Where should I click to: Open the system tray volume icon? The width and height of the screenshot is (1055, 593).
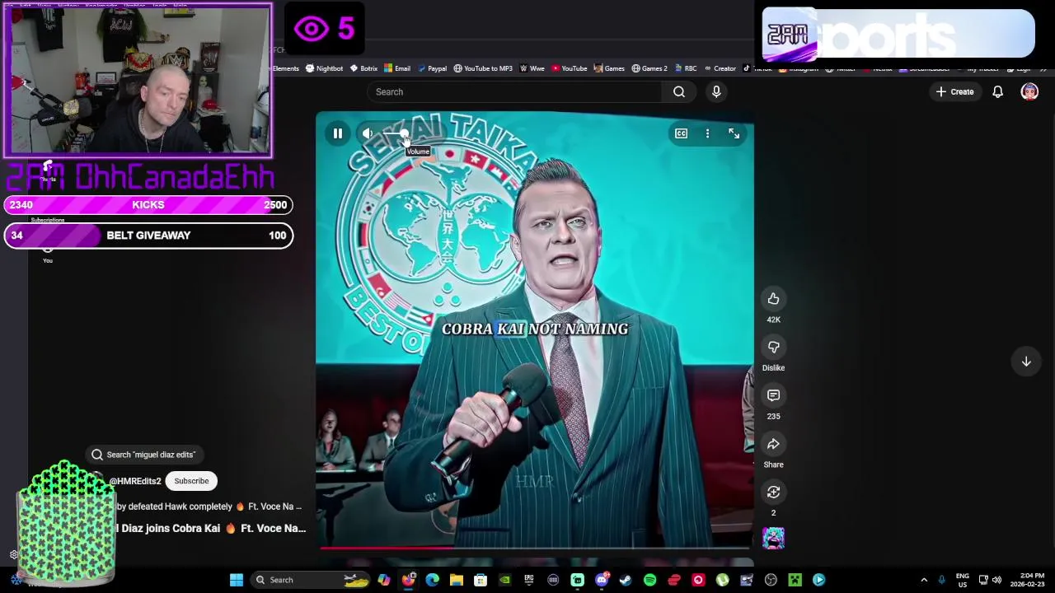[996, 580]
